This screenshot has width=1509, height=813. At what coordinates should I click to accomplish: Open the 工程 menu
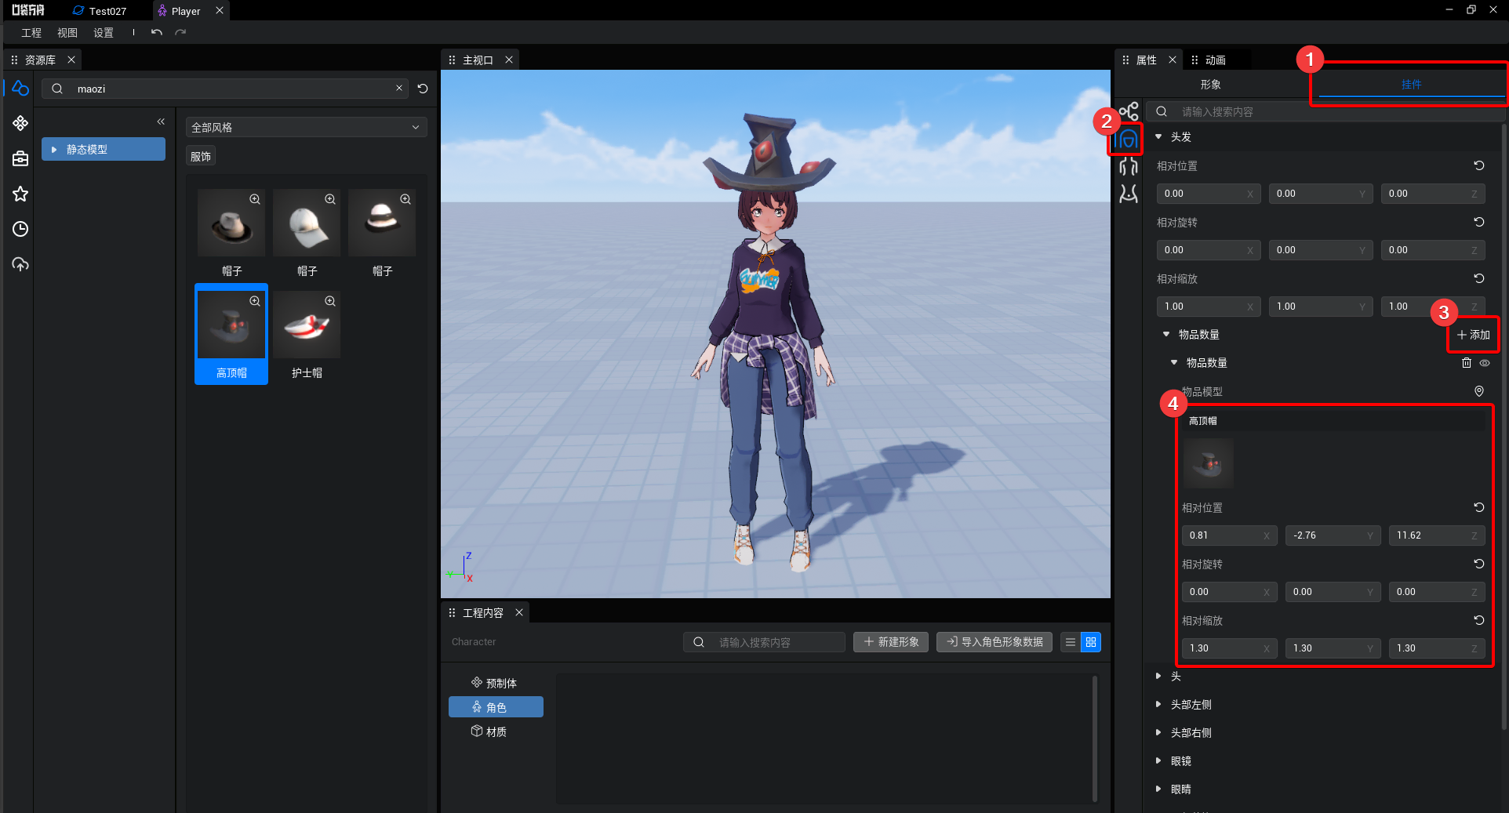[31, 32]
